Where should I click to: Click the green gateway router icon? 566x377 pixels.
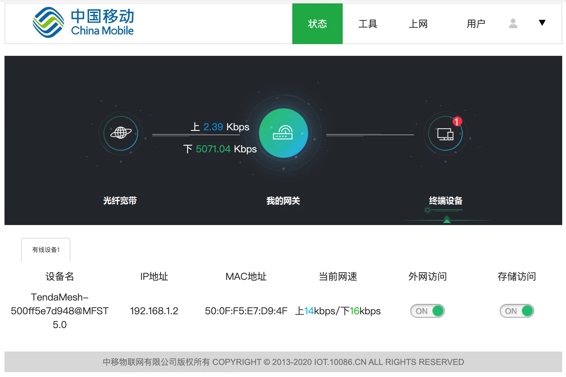283,133
